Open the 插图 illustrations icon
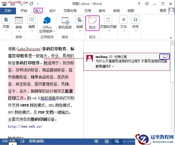Screen dimensions: 175x145 click(31, 20)
